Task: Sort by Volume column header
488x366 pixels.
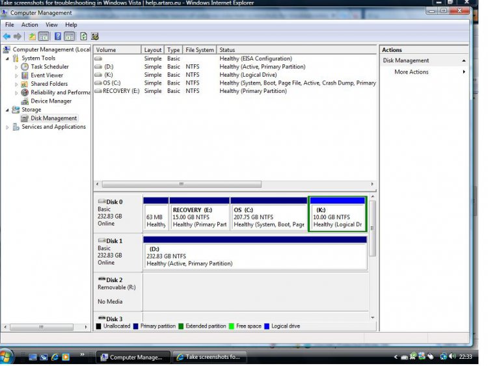Action: tap(117, 50)
